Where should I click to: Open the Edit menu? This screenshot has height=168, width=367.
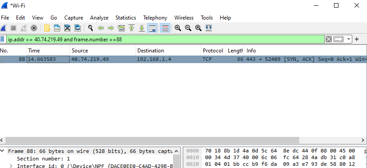pos(21,18)
